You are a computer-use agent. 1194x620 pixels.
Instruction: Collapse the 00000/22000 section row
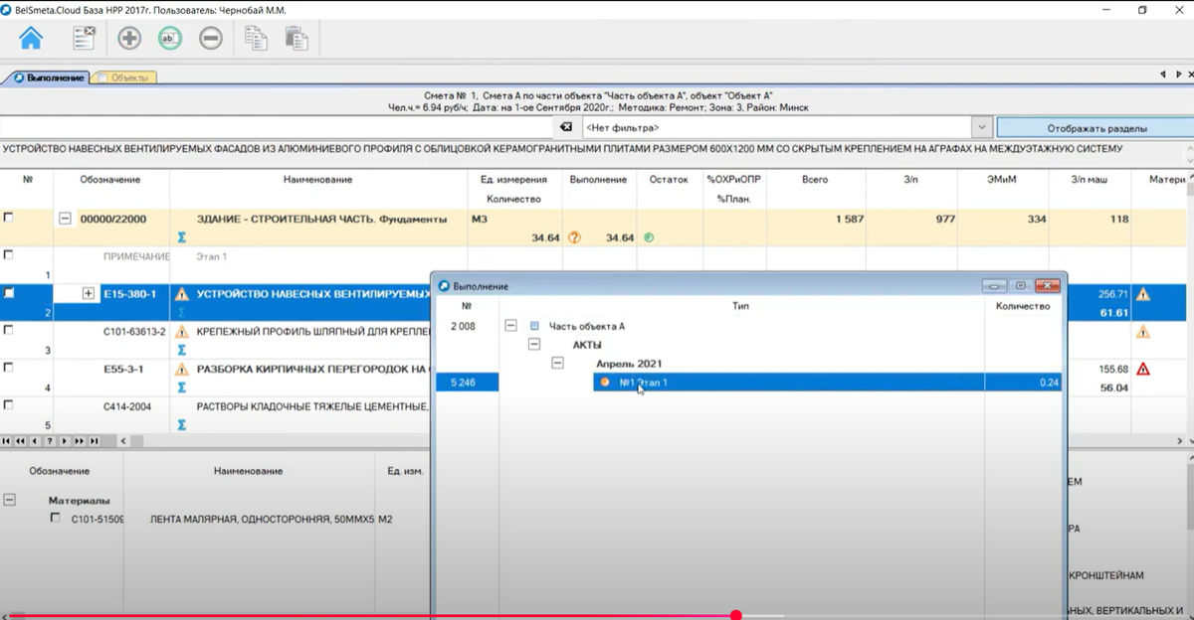(x=65, y=219)
